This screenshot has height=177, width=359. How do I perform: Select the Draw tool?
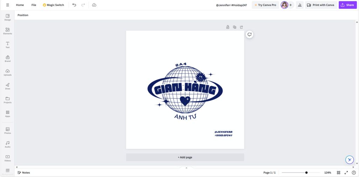(8, 86)
